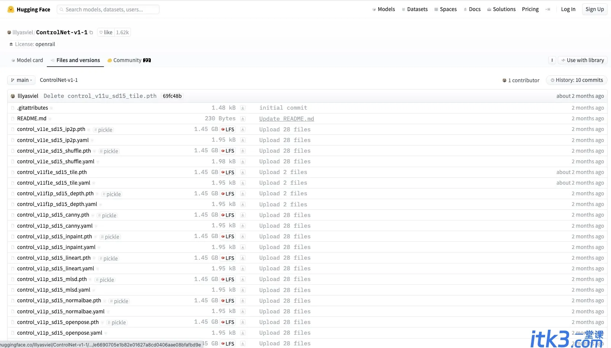Click LFS badge for control_v11e_sd15_ip2p.pth

[x=228, y=129]
